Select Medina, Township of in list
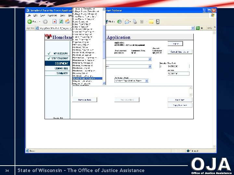Viewport: 234px width, 175px height. (87, 65)
